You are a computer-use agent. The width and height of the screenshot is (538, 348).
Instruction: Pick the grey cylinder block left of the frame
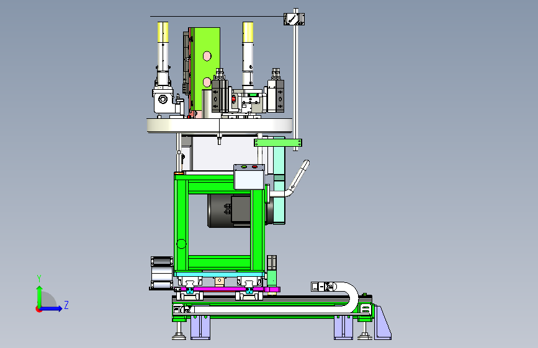[x=161, y=273]
